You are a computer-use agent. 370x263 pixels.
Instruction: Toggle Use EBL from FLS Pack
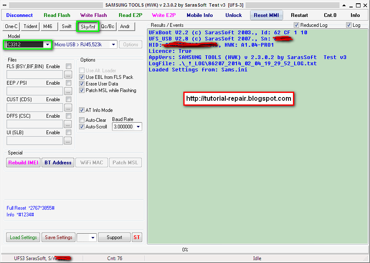coord(82,77)
